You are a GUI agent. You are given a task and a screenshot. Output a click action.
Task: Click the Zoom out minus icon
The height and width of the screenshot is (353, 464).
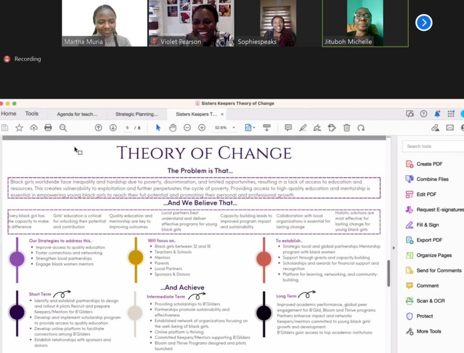click(187, 128)
